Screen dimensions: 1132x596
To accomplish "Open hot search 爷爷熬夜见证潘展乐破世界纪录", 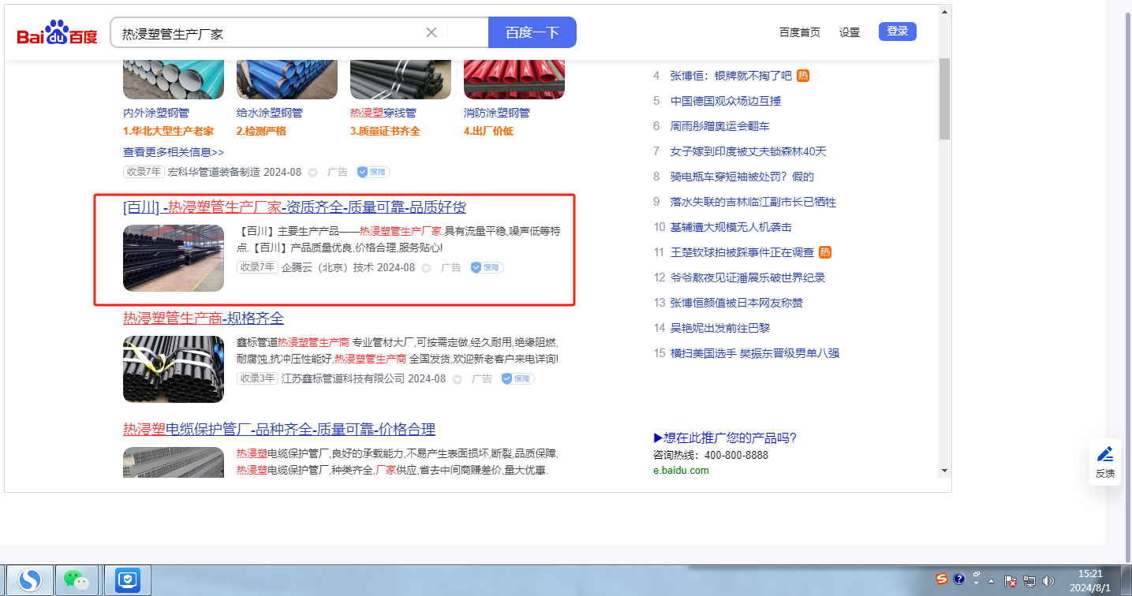I will click(x=747, y=278).
